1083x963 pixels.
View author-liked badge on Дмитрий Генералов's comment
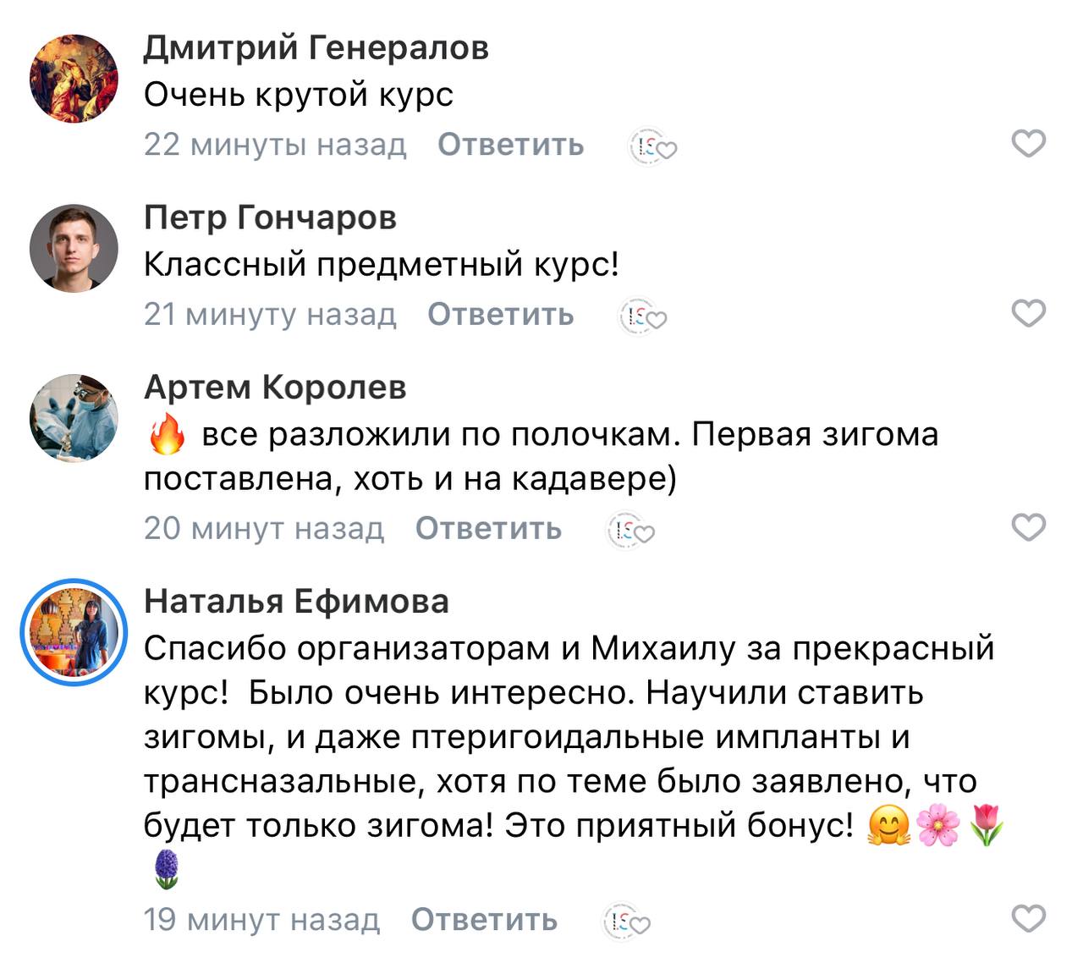coord(652,148)
